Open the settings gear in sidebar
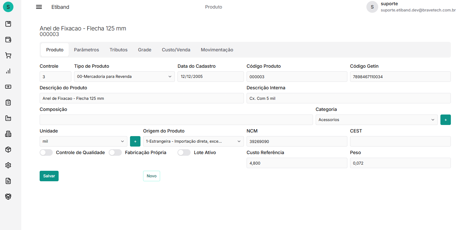The height and width of the screenshot is (230, 463). pos(8,165)
